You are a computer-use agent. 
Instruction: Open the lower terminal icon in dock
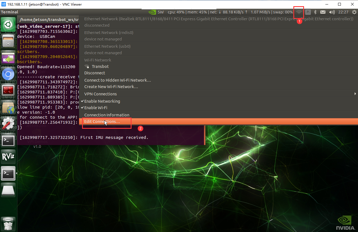pos(8,174)
